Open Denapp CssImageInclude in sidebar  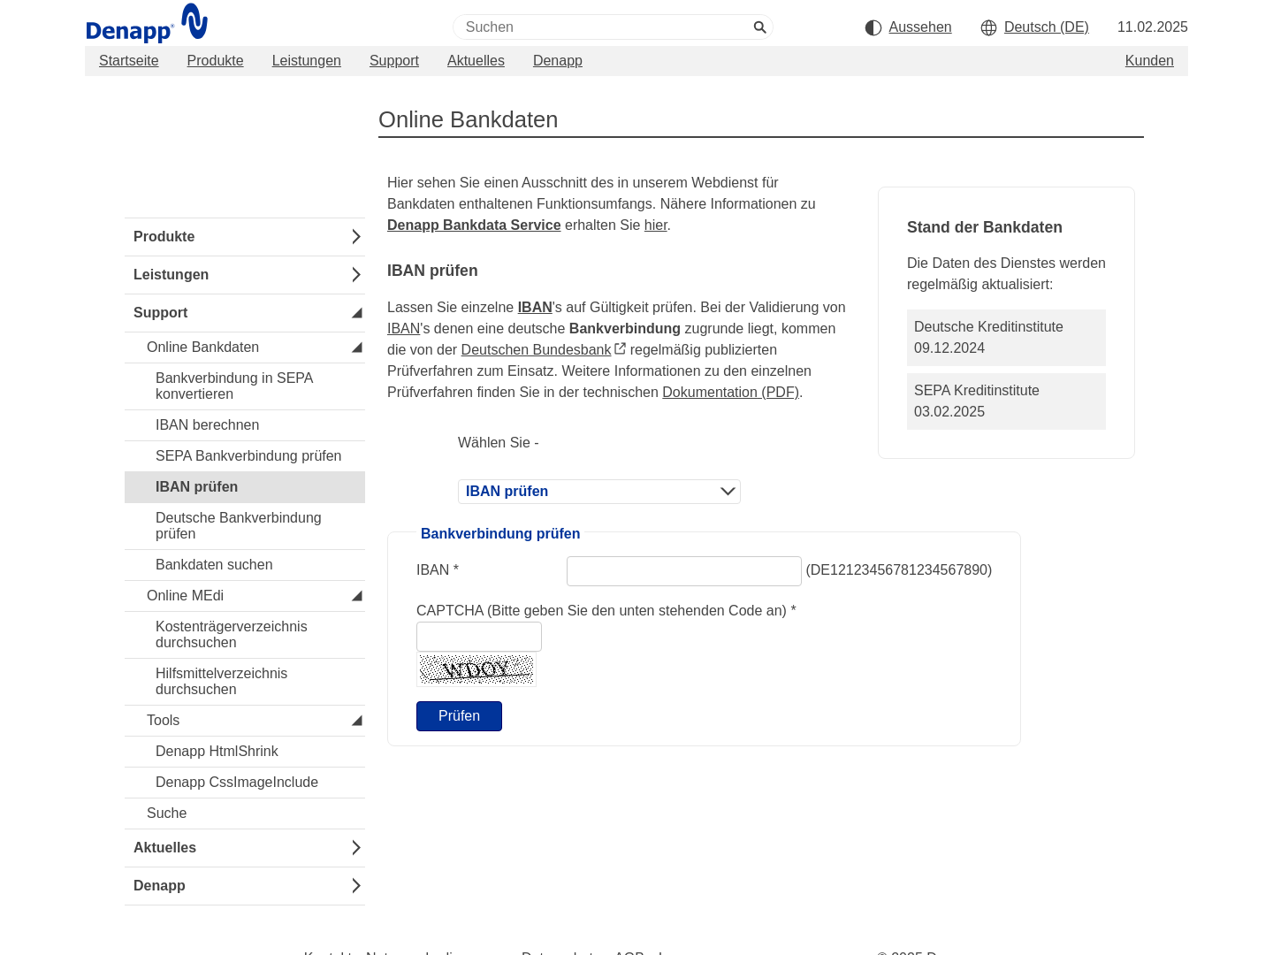point(245,783)
